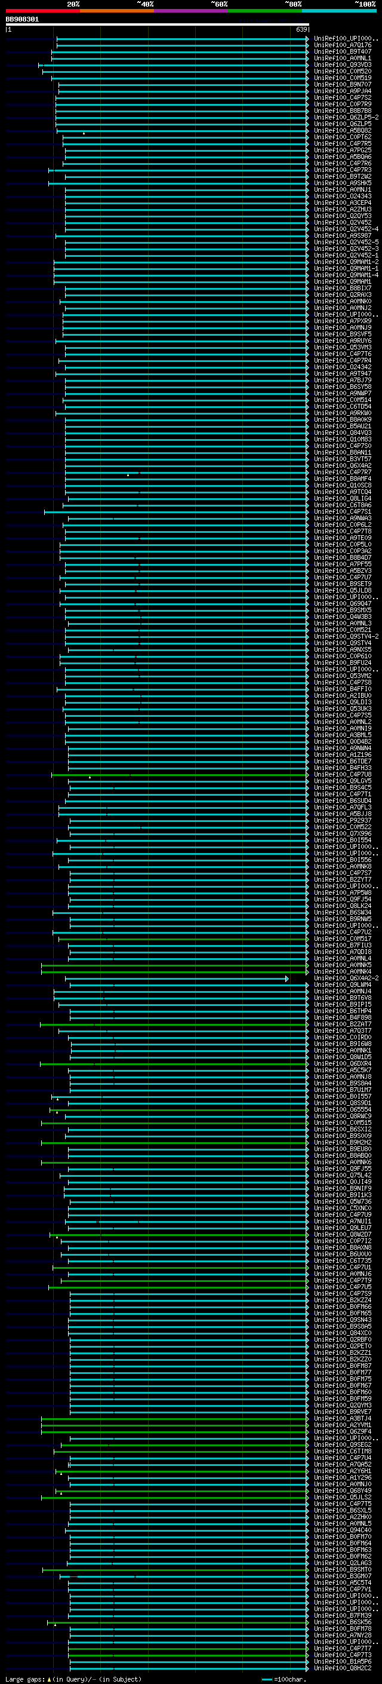Screen dimensions: 382x1684
Task: Click the orange ~40% legend segment
Action: pos(117,11)
